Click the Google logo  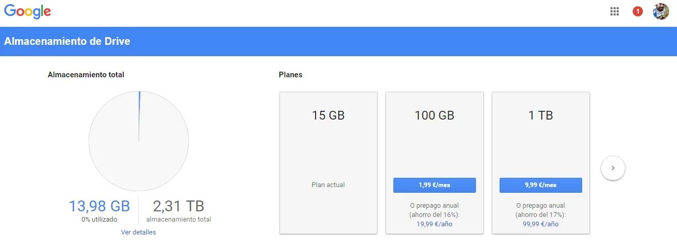coord(27,12)
